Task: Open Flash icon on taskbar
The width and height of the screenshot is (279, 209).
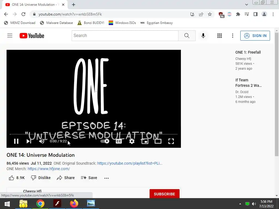Action: coord(57,204)
